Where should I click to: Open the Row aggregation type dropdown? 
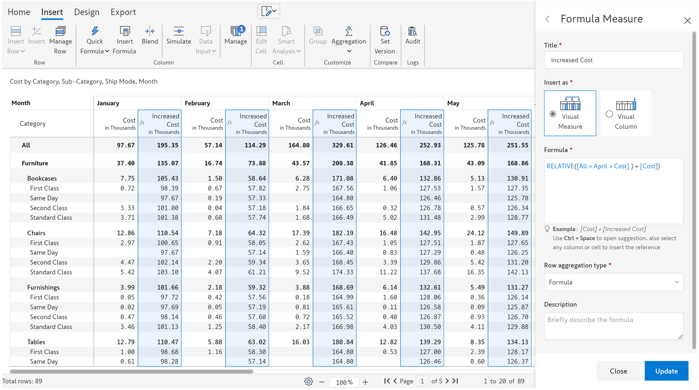pos(613,282)
